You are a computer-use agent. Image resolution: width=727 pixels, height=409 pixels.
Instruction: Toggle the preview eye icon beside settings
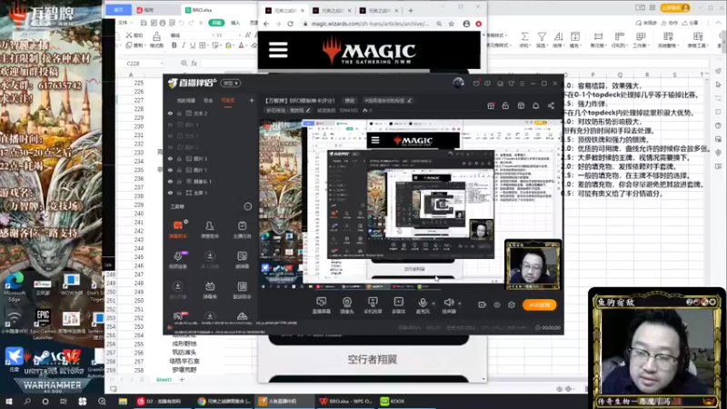497,305
